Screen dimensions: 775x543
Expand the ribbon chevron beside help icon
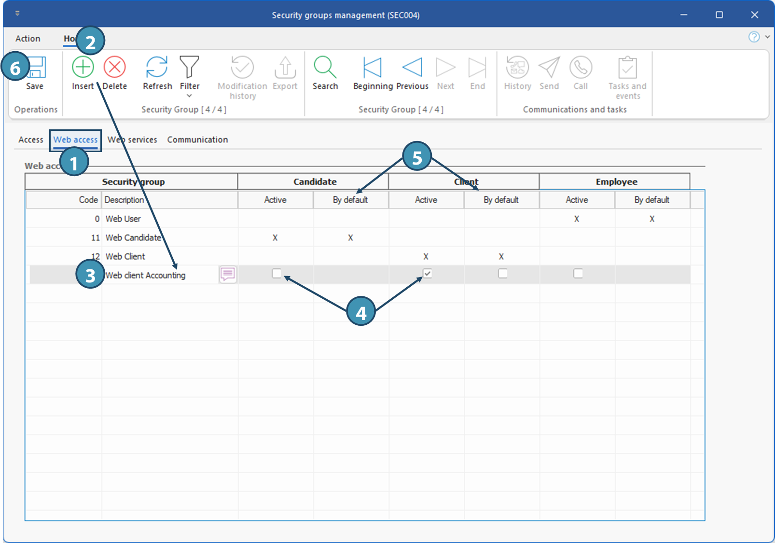[767, 37]
